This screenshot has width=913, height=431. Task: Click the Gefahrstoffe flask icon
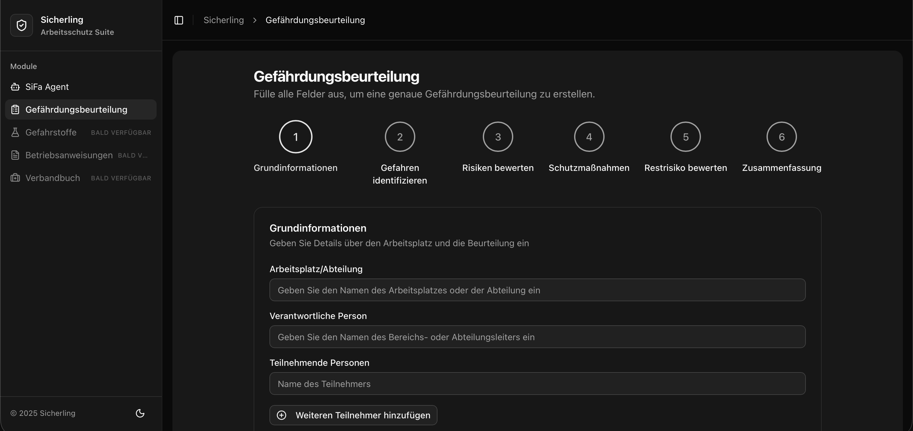click(x=15, y=132)
